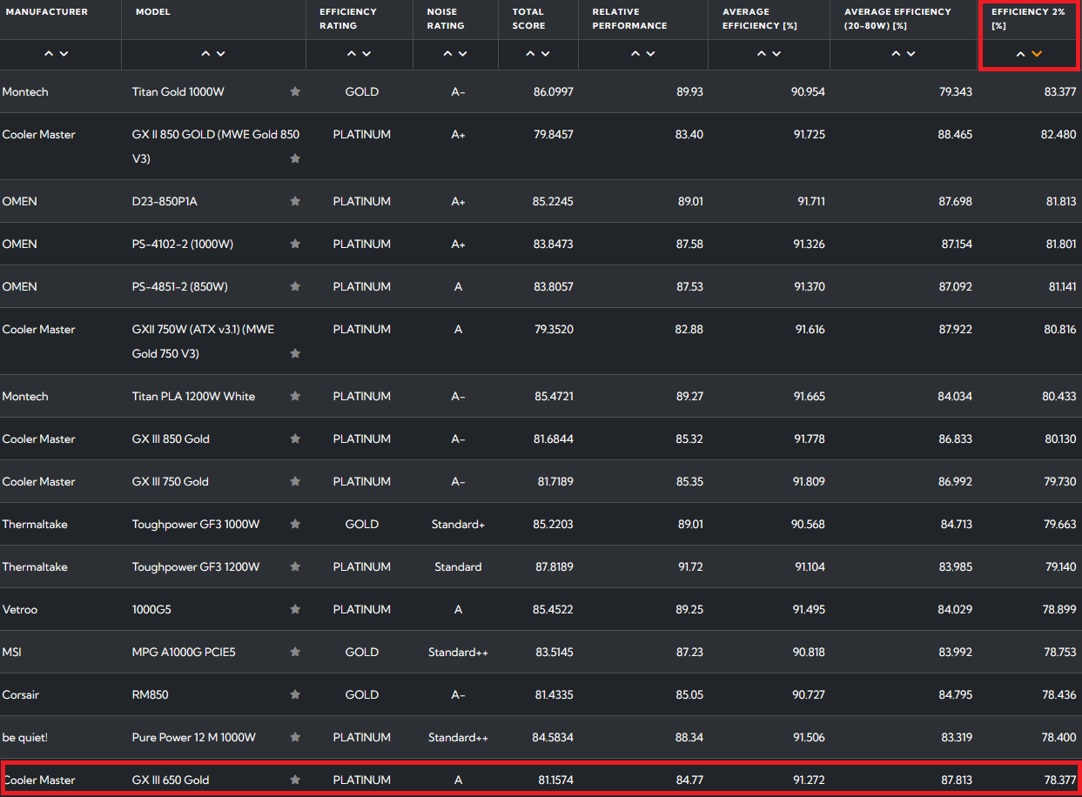Select be quiet! manufacturer cell
The height and width of the screenshot is (797, 1082).
coord(25,737)
